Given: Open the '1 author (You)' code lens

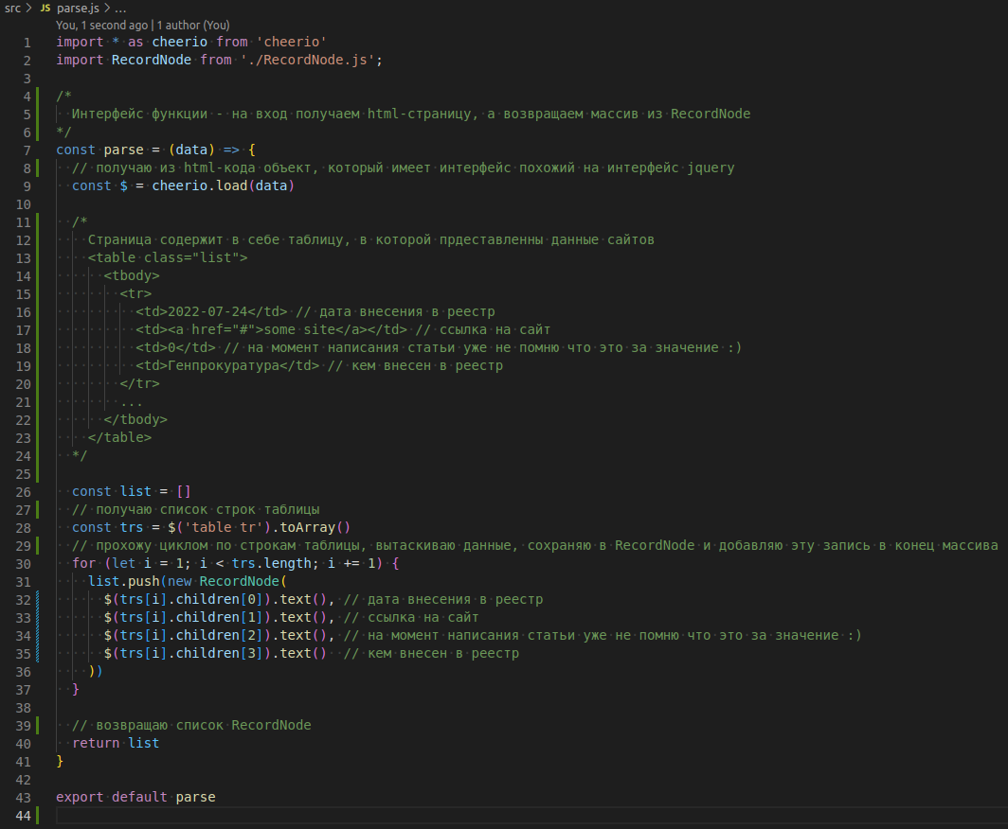Looking at the screenshot, I should pyautogui.click(x=192, y=26).
